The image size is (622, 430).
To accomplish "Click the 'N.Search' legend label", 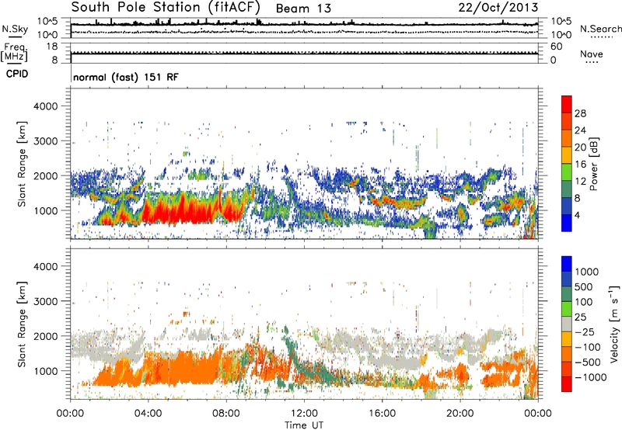I will click(x=600, y=29).
